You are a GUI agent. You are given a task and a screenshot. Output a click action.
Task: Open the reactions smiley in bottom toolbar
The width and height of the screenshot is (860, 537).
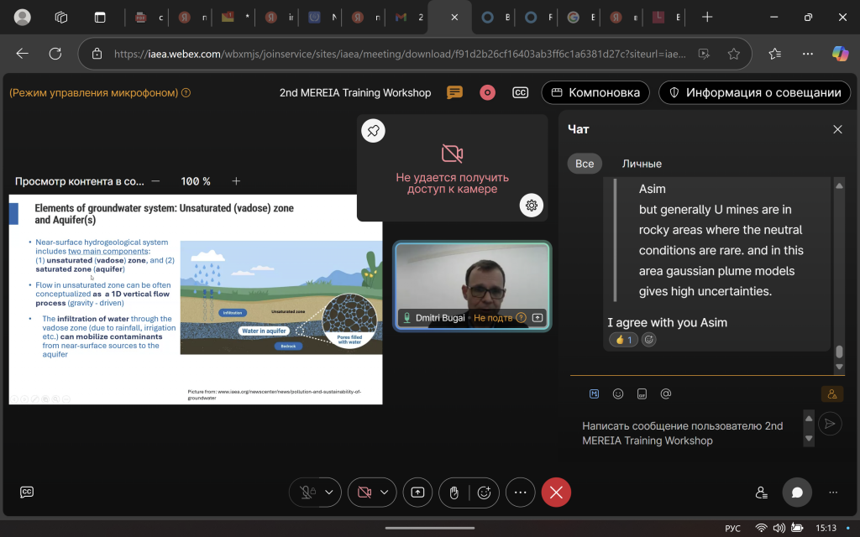485,493
